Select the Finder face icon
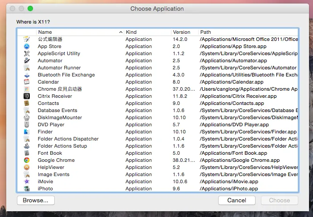313x217 pixels. tap(27, 132)
